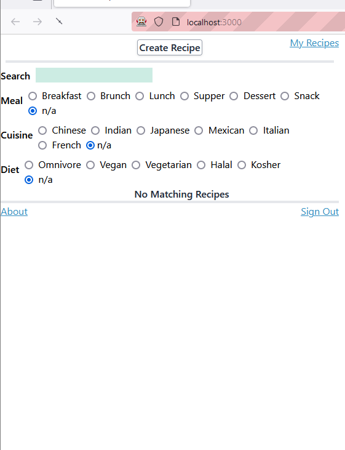Click the browser back arrow
Screen dimensions: 345x450
pyautogui.click(x=15, y=22)
